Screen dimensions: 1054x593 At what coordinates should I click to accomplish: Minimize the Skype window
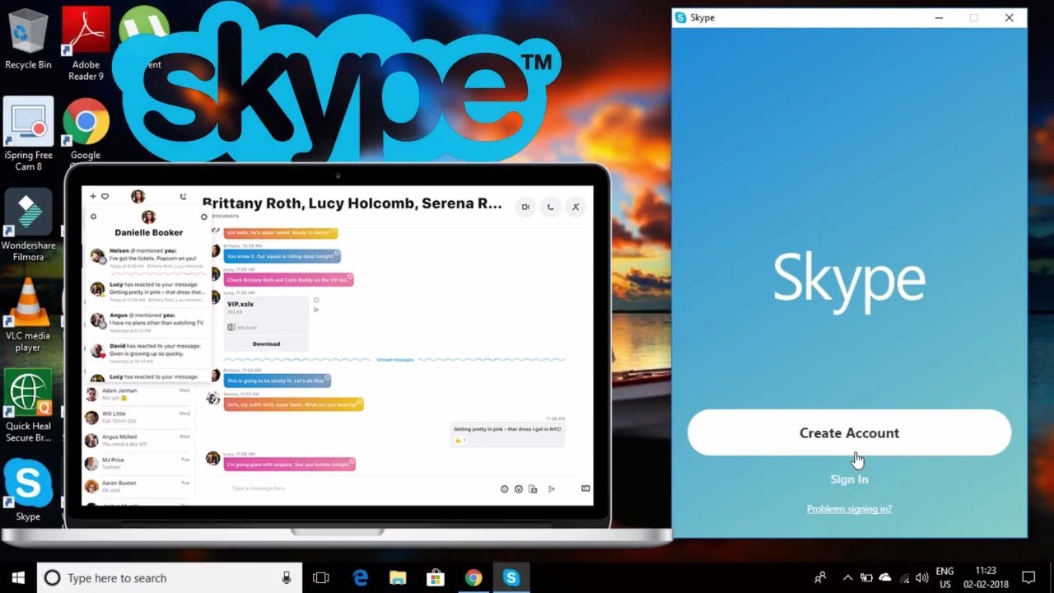pyautogui.click(x=939, y=17)
